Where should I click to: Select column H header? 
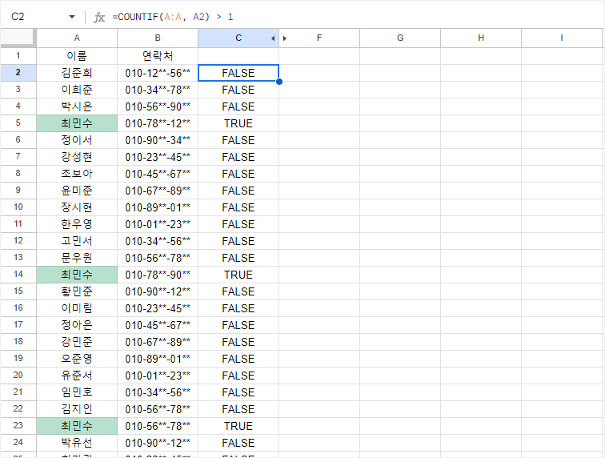[x=481, y=38]
